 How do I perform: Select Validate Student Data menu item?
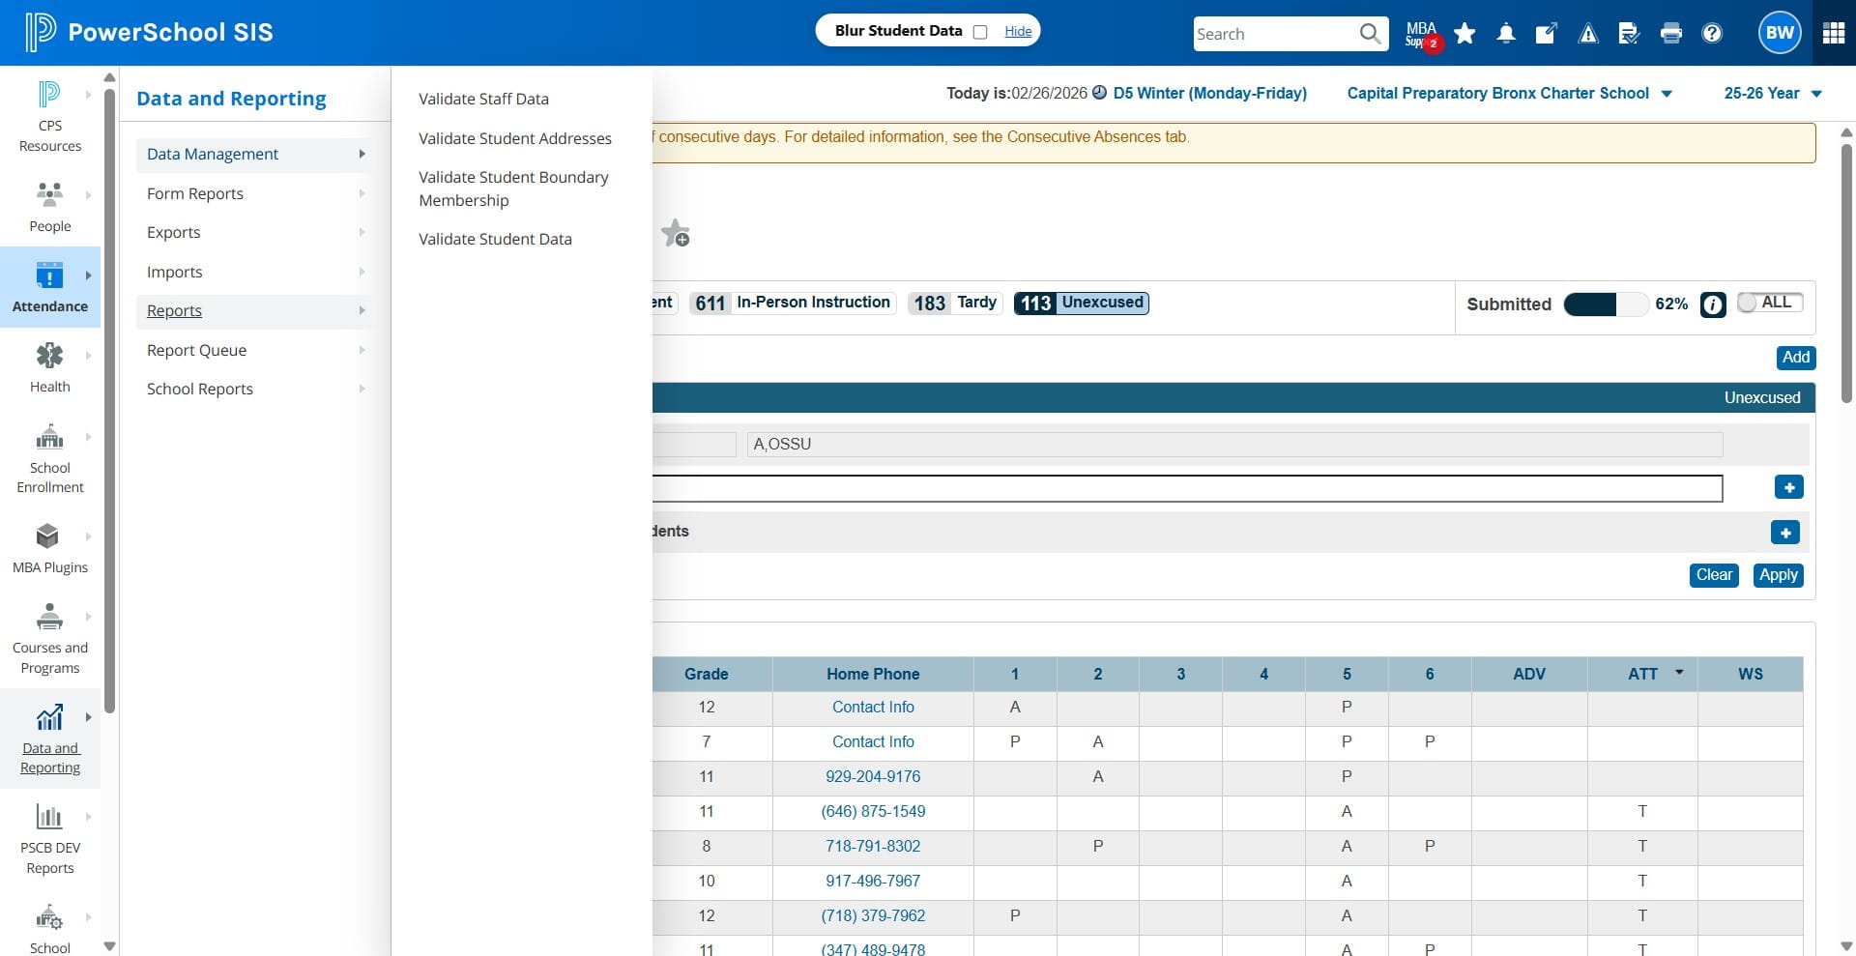click(495, 239)
